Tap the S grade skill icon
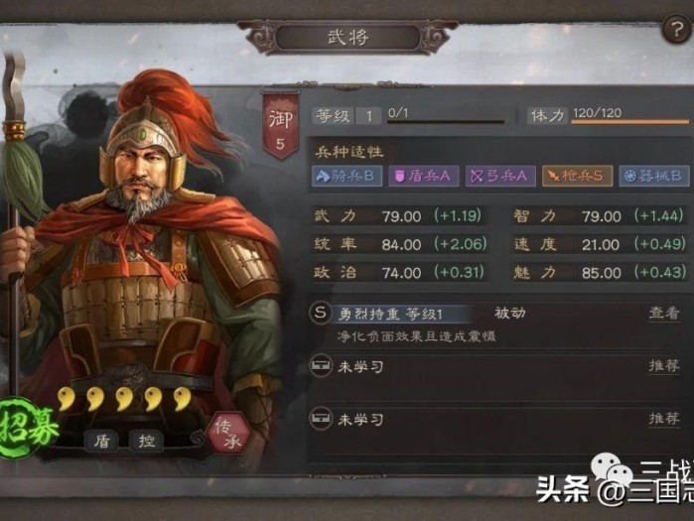The height and width of the screenshot is (521, 694). pos(320,314)
